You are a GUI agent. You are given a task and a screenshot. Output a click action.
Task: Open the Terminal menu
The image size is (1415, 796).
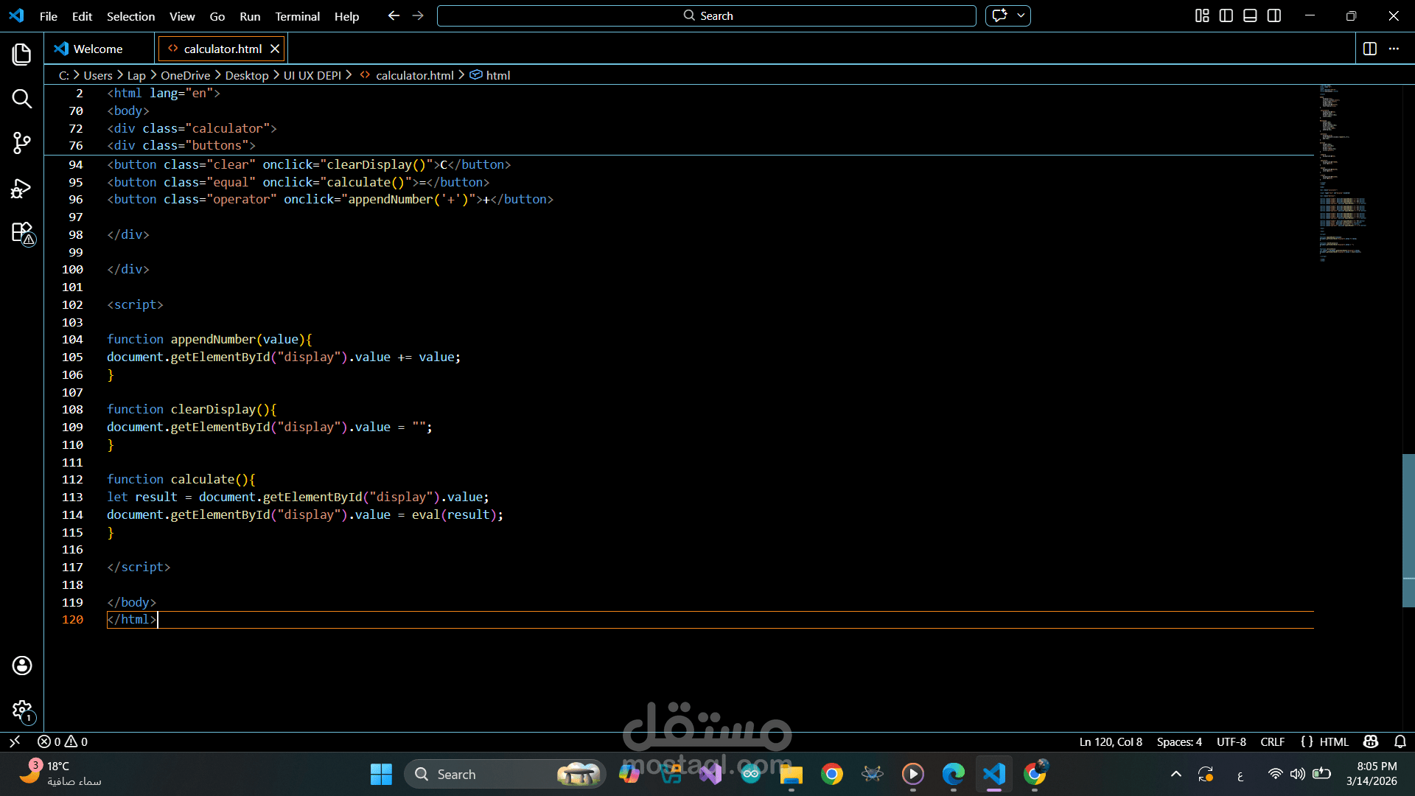[297, 16]
